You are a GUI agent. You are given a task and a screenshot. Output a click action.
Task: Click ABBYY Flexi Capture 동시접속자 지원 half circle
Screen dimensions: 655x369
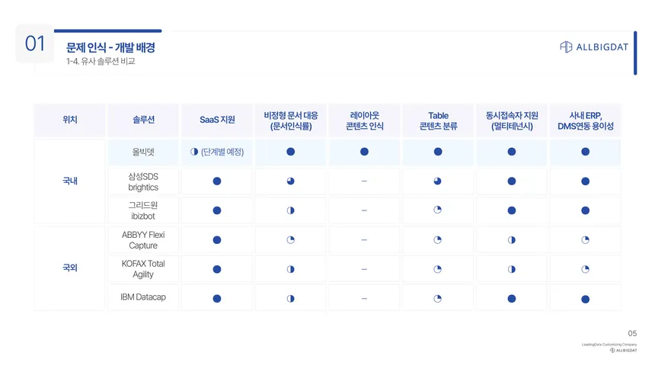click(x=512, y=239)
